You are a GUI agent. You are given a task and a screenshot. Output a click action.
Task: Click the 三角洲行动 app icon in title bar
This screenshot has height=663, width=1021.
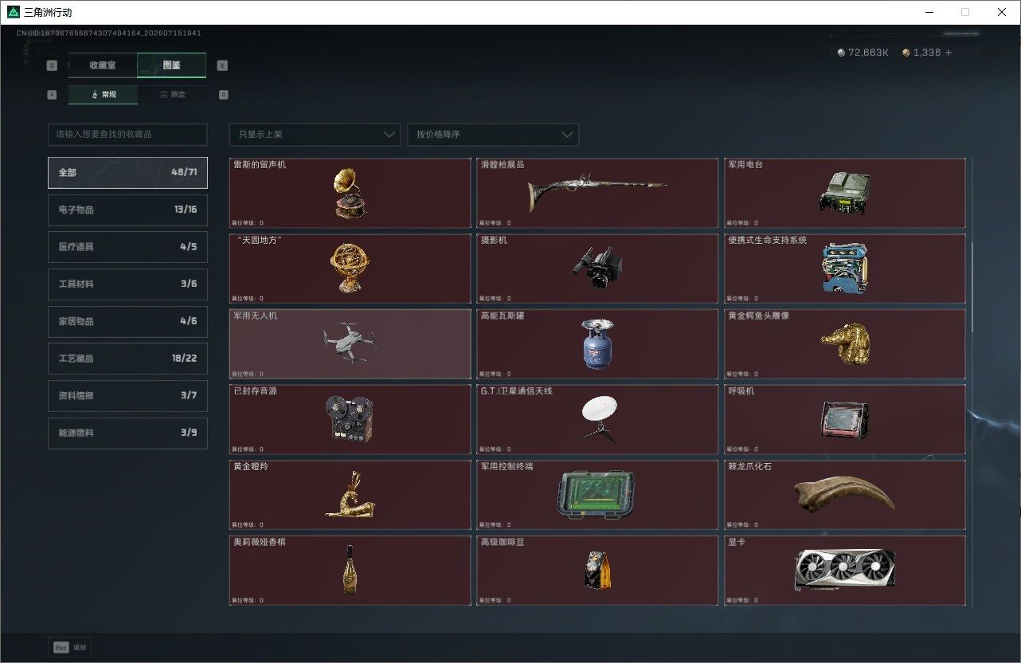pos(13,12)
